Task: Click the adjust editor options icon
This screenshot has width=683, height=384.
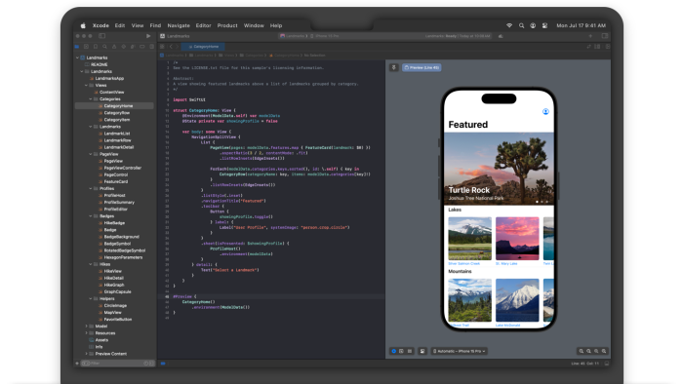Action: tap(597, 47)
